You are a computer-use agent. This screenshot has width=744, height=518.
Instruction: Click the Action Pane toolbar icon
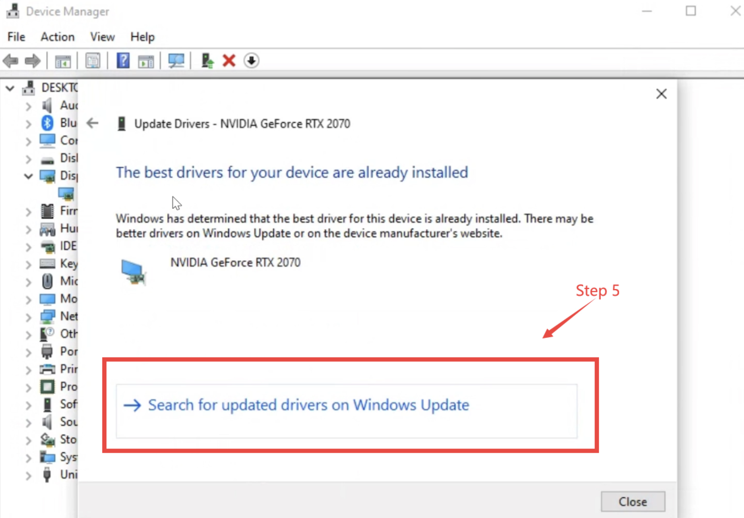pyautogui.click(x=146, y=61)
